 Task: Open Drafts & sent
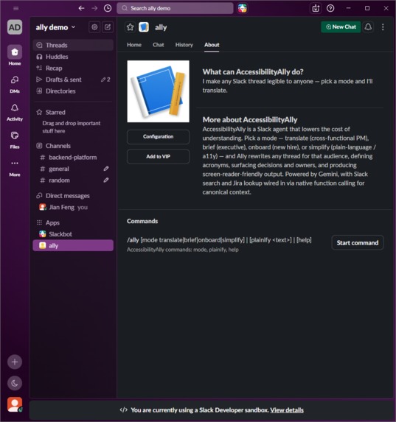click(73, 80)
